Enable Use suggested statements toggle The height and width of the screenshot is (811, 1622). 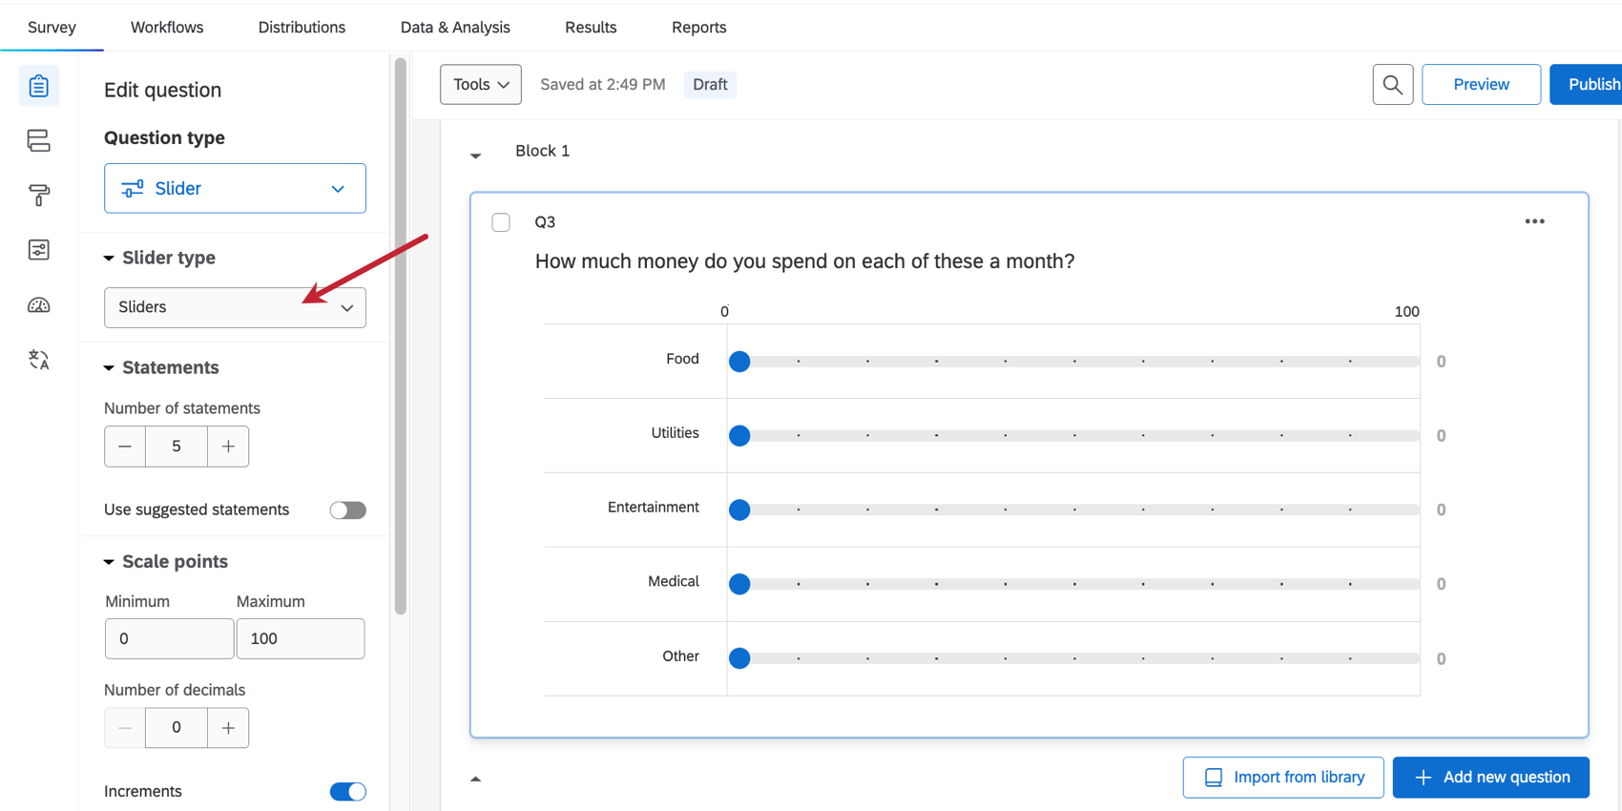(x=347, y=510)
